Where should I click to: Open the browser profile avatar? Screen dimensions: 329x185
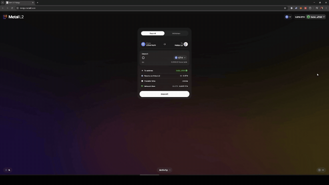(322, 8)
